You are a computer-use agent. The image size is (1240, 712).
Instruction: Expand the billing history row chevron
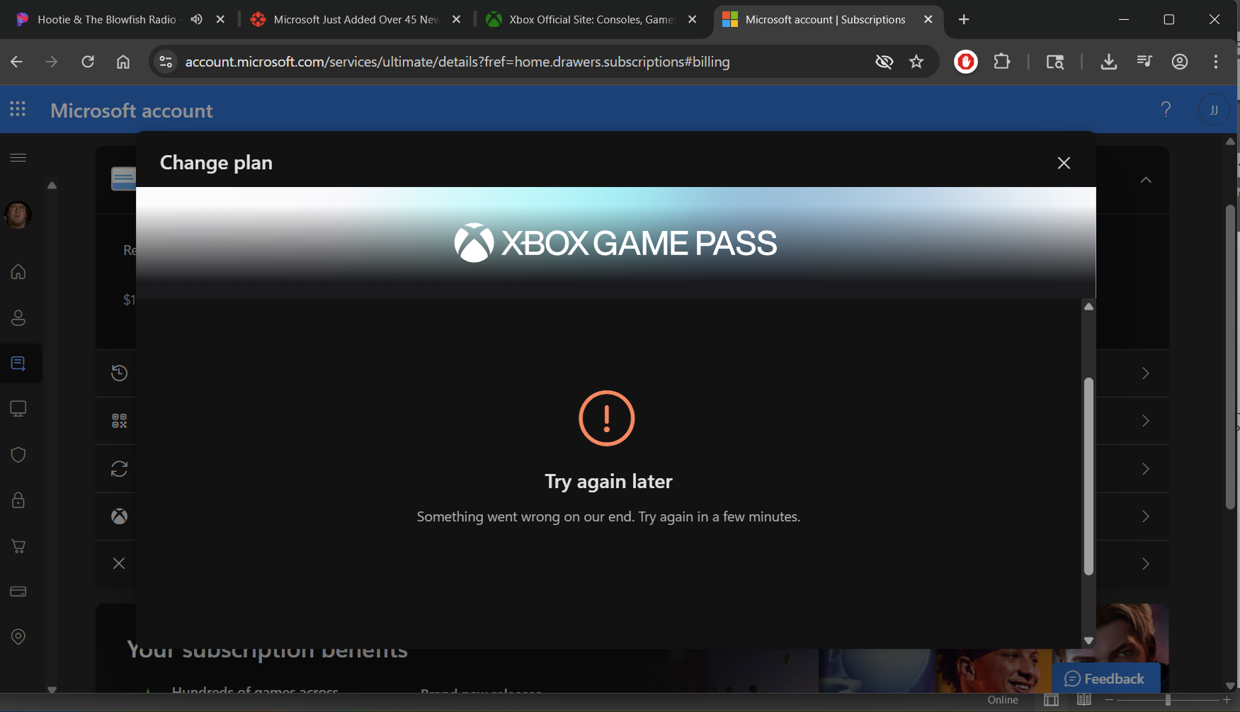[x=1146, y=373]
